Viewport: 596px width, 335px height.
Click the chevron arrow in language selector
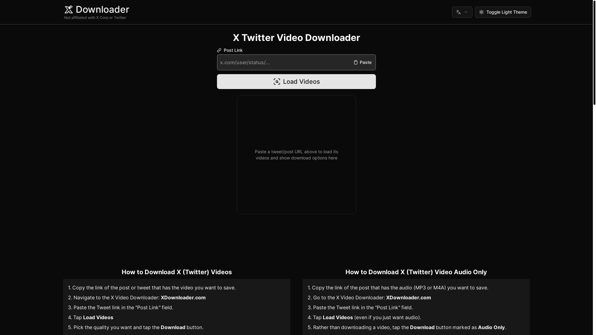pos(466,12)
